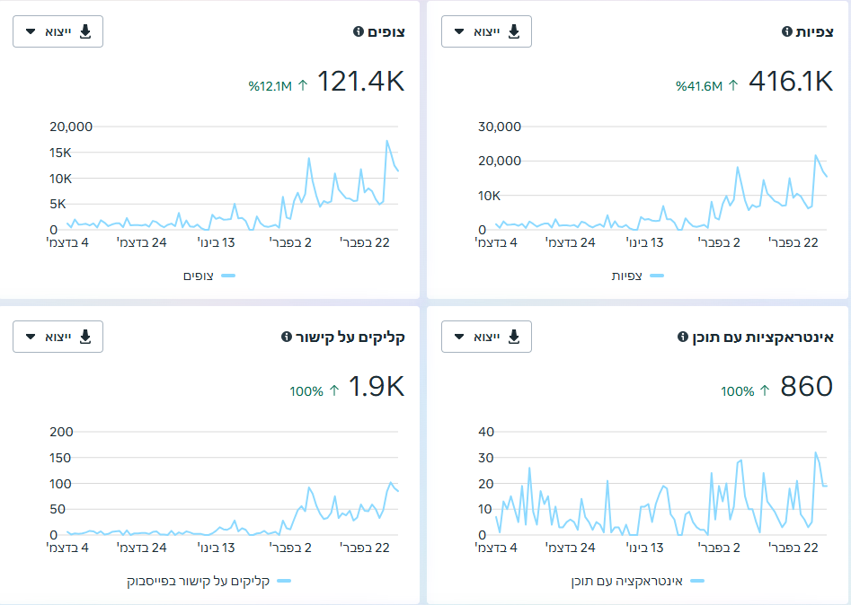Open ייצוא dropdown arrow on קליקים על קישור card
The width and height of the screenshot is (851, 605).
coord(31,337)
